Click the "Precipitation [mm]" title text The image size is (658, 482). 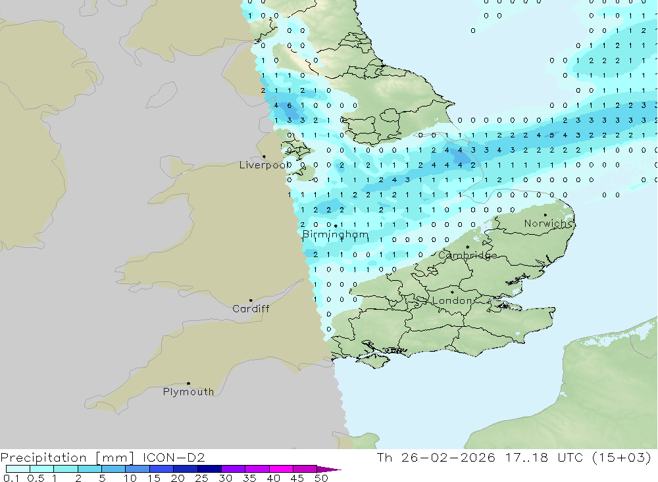67,458
